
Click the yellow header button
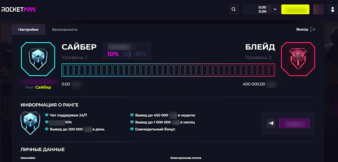click(x=295, y=9)
